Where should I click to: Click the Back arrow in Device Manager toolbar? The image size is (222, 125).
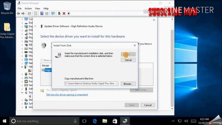18,14
